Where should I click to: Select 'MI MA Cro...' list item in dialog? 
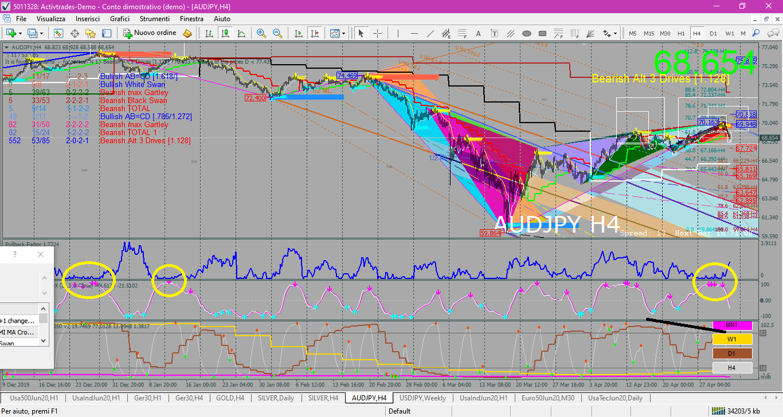(x=18, y=332)
